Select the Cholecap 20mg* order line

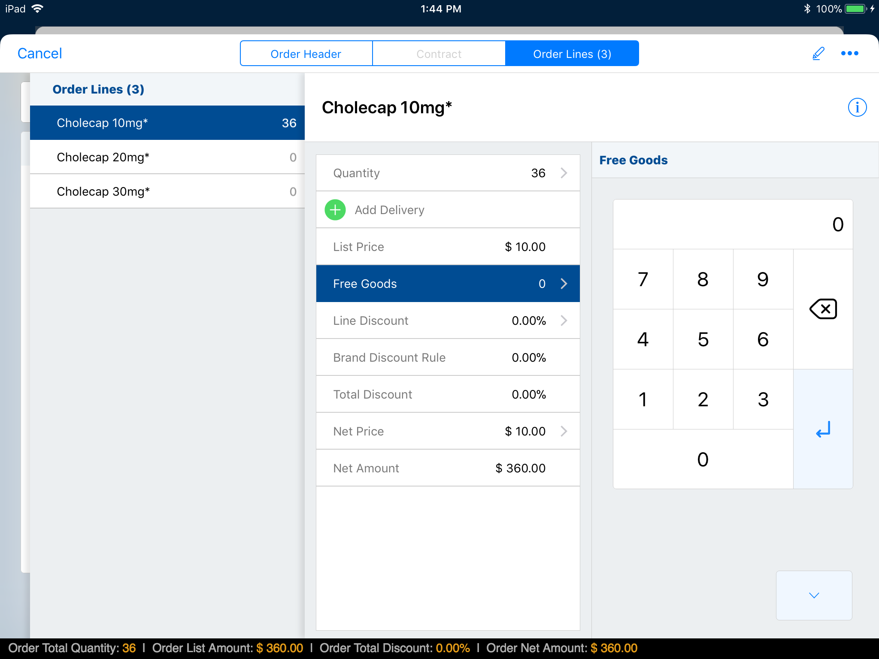[167, 157]
